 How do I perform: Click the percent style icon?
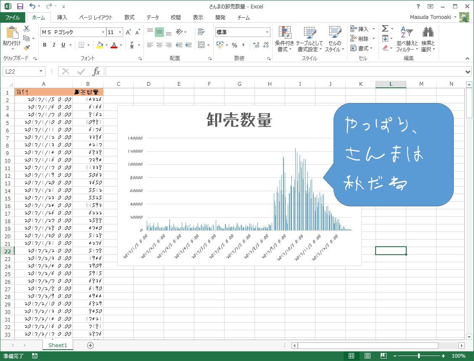click(234, 45)
